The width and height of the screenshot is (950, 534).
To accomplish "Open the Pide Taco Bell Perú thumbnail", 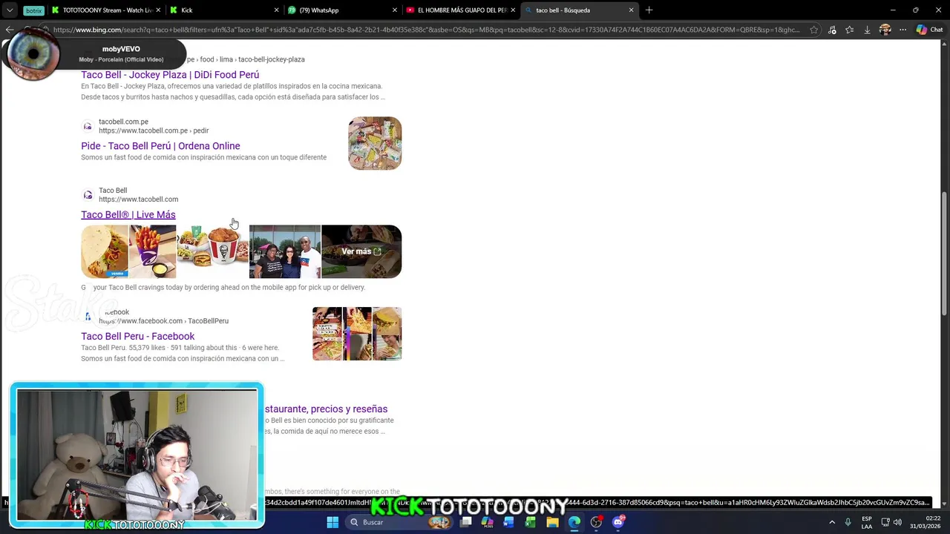I will point(375,143).
